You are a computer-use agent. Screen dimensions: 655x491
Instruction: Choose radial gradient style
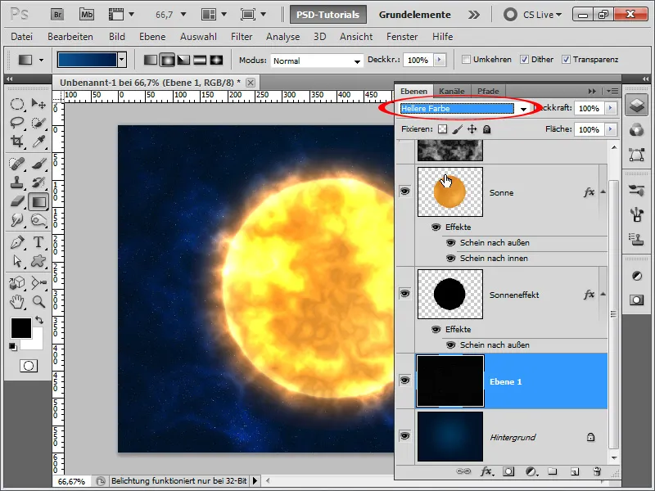167,60
